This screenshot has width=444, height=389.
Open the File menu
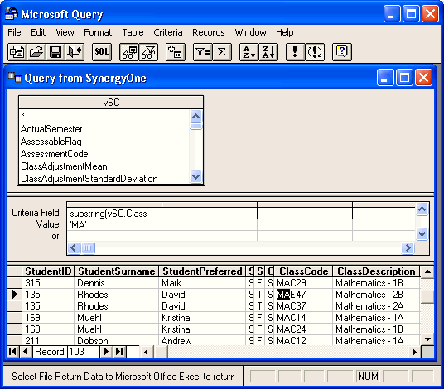14,32
